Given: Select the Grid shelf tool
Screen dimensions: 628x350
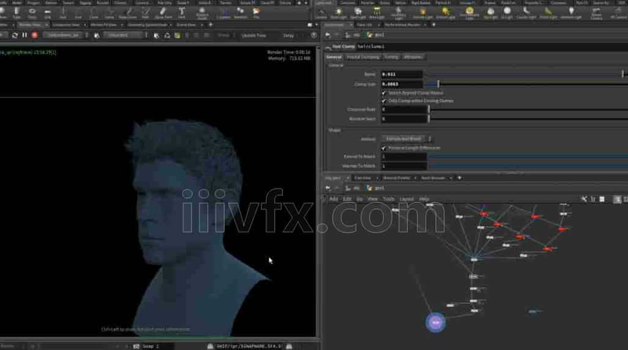Looking at the screenshot, I should [47, 12].
